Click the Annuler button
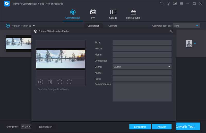 point(162,127)
